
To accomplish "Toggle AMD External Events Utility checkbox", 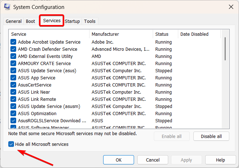I will coord(13,56).
